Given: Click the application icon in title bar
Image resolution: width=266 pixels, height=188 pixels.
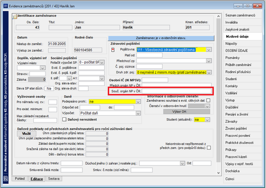Looking at the screenshot, I should 5,6.
